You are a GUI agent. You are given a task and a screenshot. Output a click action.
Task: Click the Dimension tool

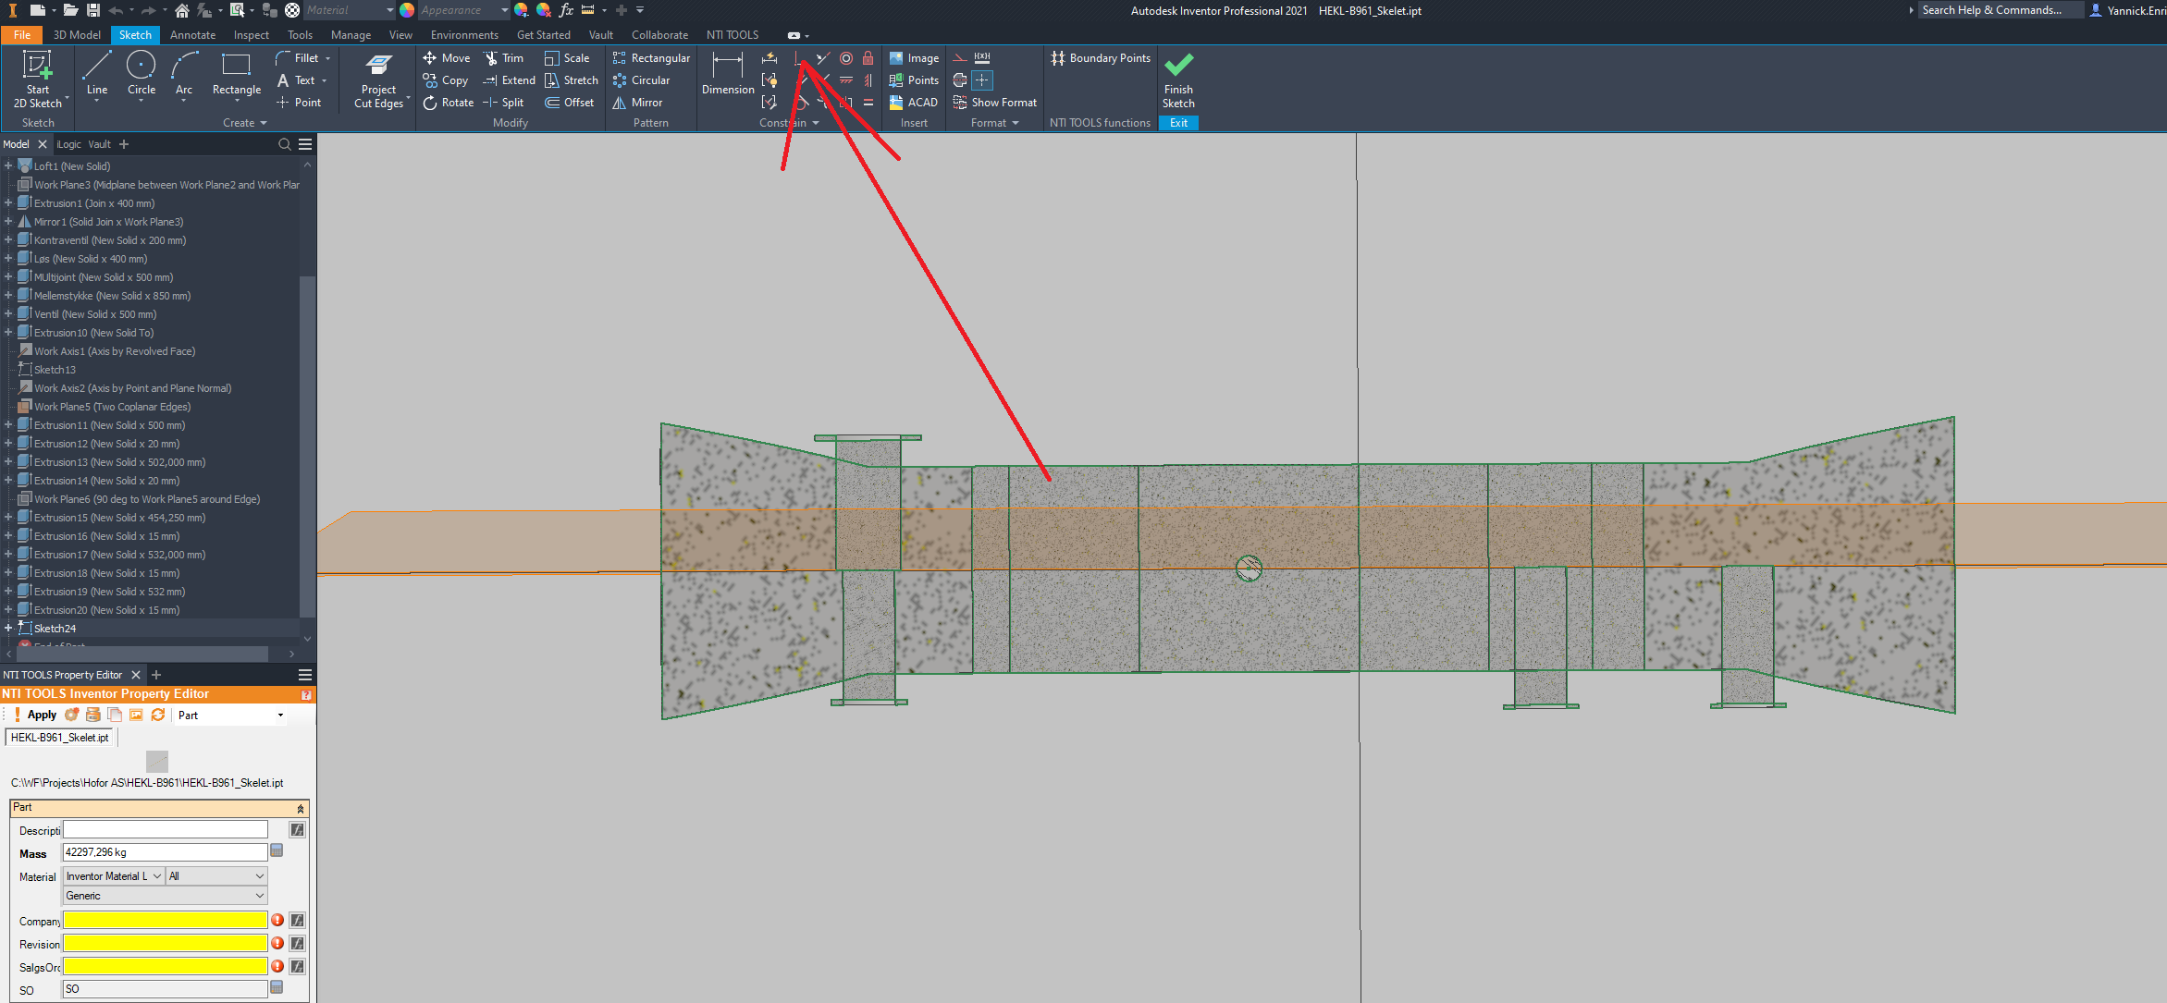pyautogui.click(x=727, y=72)
